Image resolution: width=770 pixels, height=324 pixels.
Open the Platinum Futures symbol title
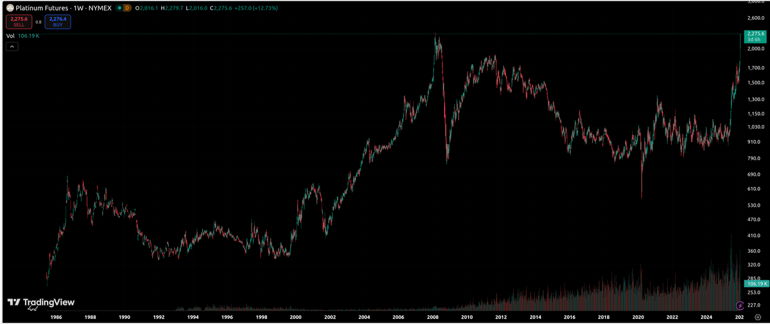[63, 8]
